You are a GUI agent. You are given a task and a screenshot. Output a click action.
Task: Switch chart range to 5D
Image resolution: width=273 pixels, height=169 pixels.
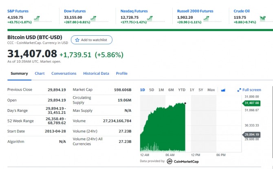152,90
